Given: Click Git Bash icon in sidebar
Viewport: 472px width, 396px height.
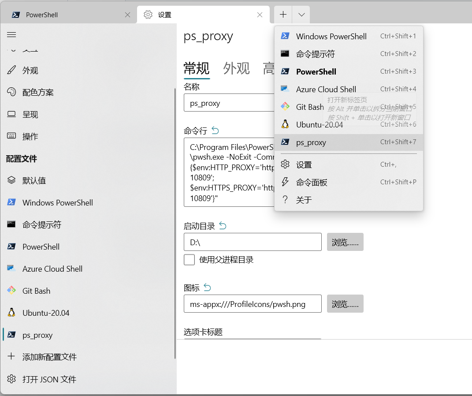Looking at the screenshot, I should pos(11,290).
